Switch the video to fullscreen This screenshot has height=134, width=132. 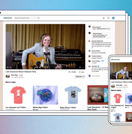[83, 67]
